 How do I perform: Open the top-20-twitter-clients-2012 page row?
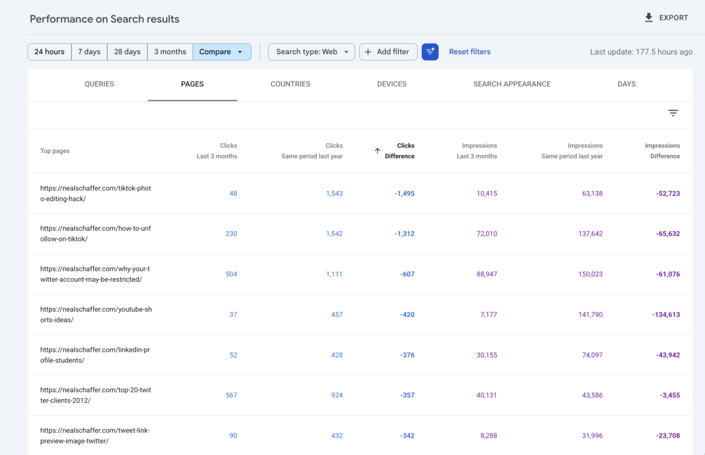[360, 395]
